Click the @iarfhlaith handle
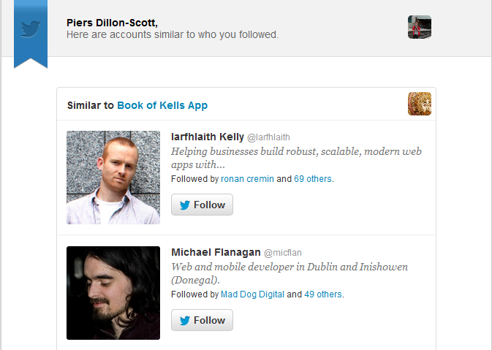 269,137
